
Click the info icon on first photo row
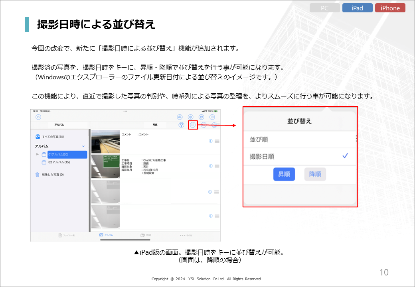[x=210, y=141]
